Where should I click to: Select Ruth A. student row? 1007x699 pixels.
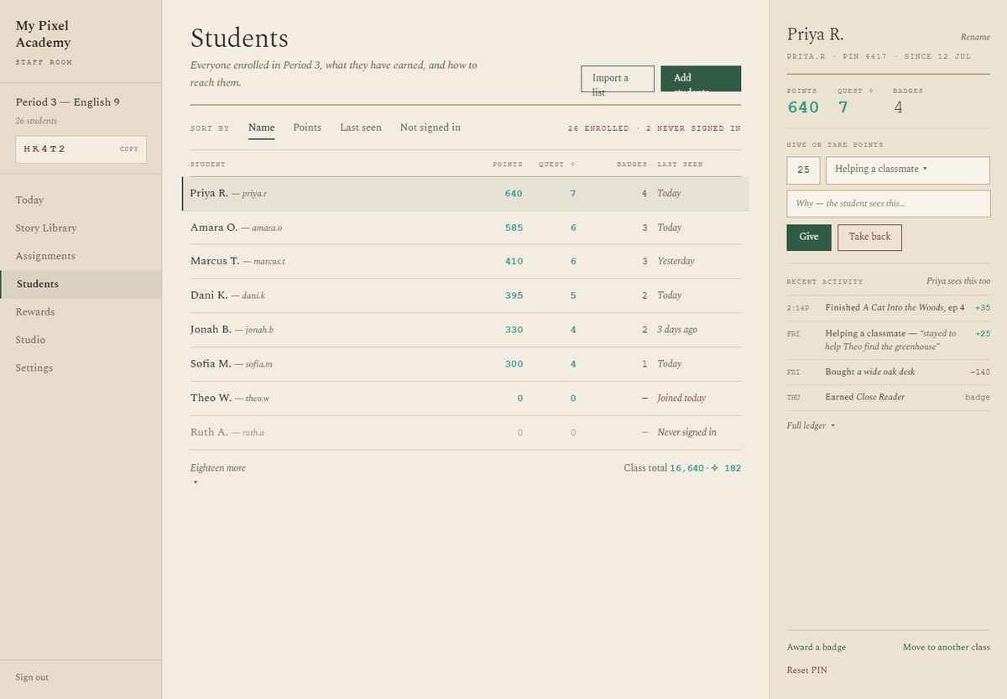466,433
